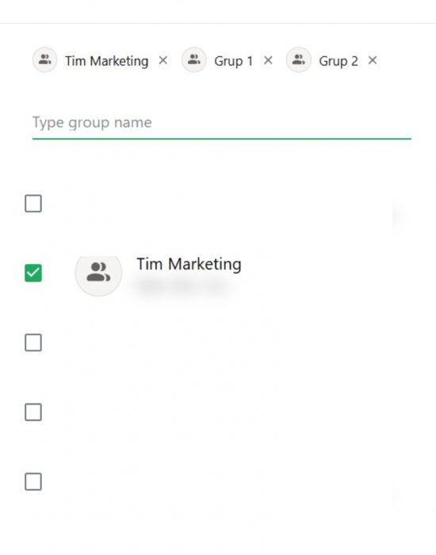Focus the 'Type group name' search field

[221, 123]
